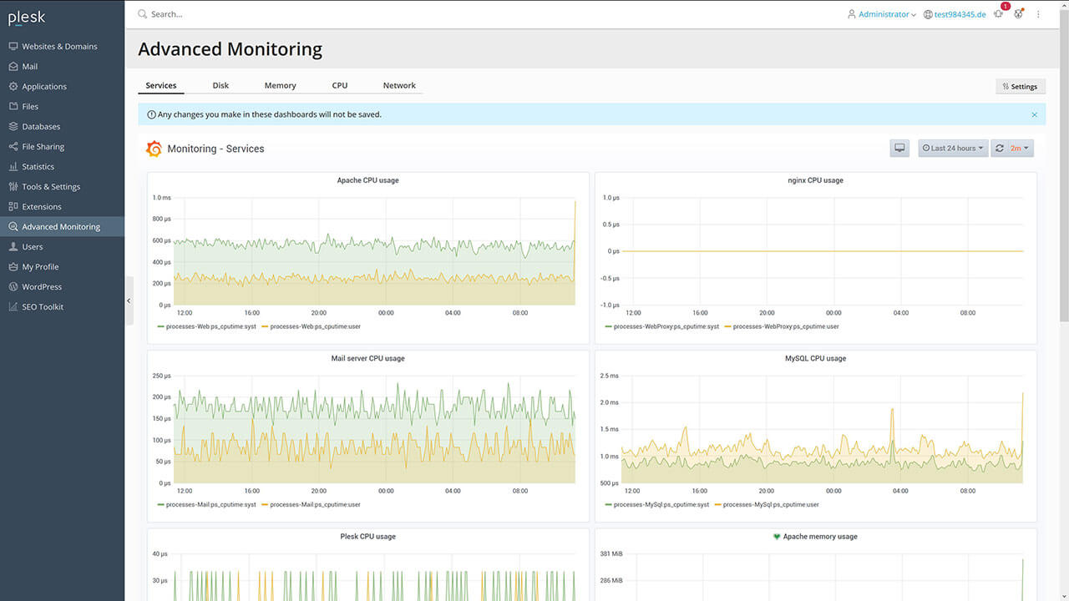This screenshot has width=1069, height=601.
Task: Expand the 2m refresh interval dropdown
Action: [1020, 149]
